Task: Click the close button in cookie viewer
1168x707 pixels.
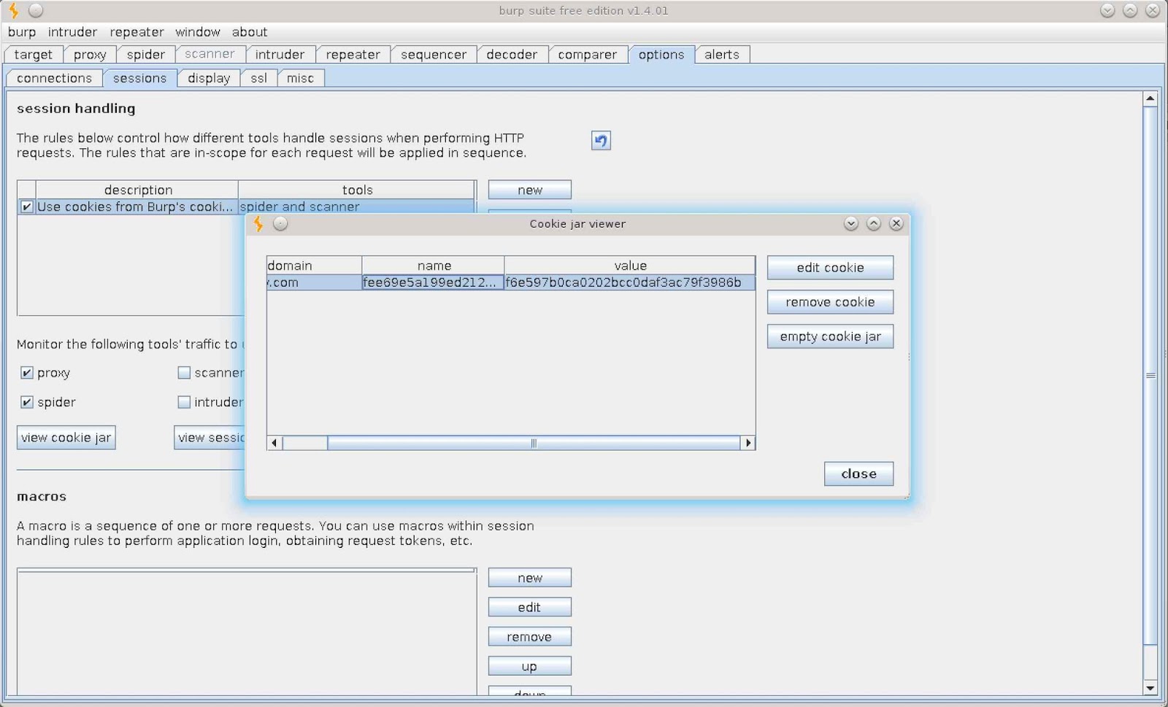Action: [858, 474]
